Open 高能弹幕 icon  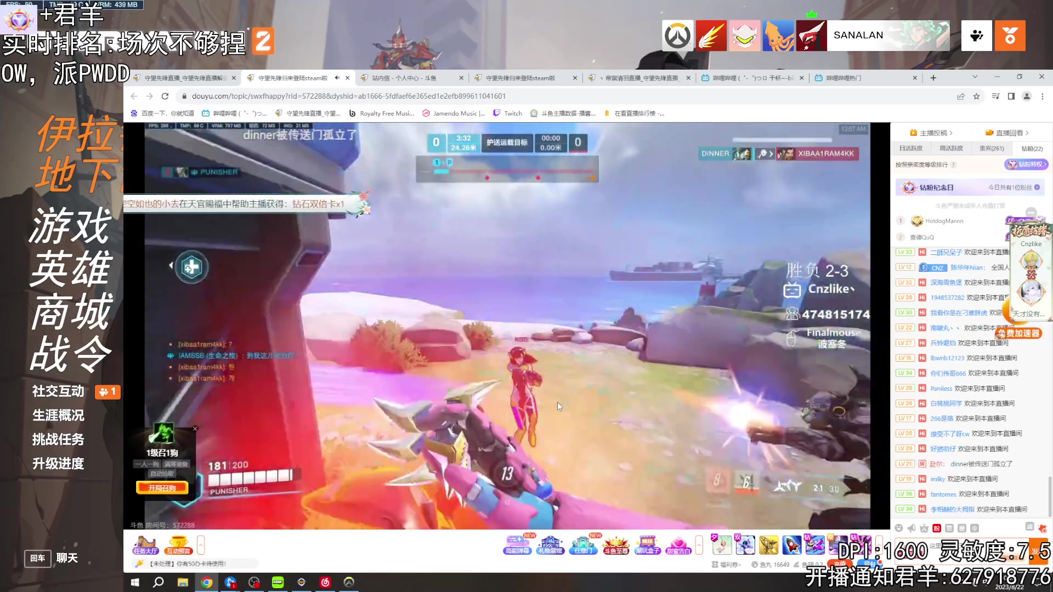click(517, 545)
